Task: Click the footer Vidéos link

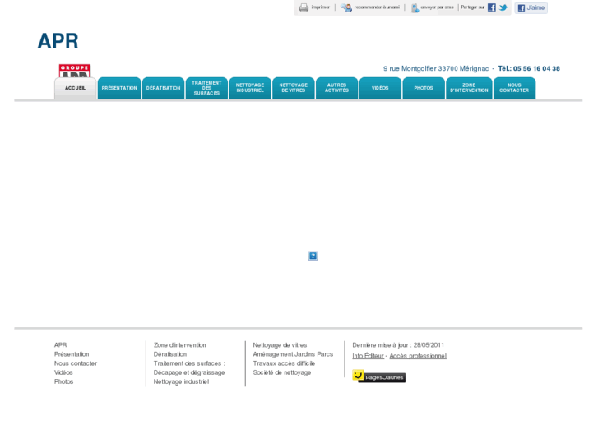Action: [x=63, y=372]
